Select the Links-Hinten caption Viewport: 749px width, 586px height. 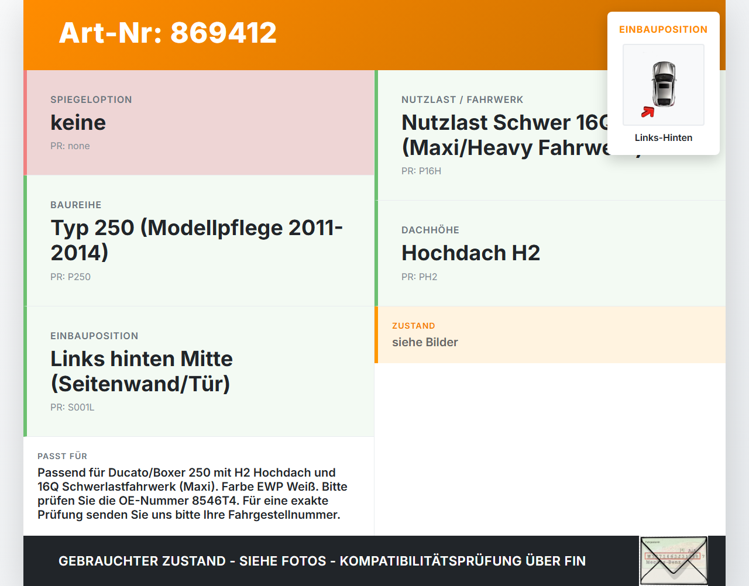tap(664, 137)
